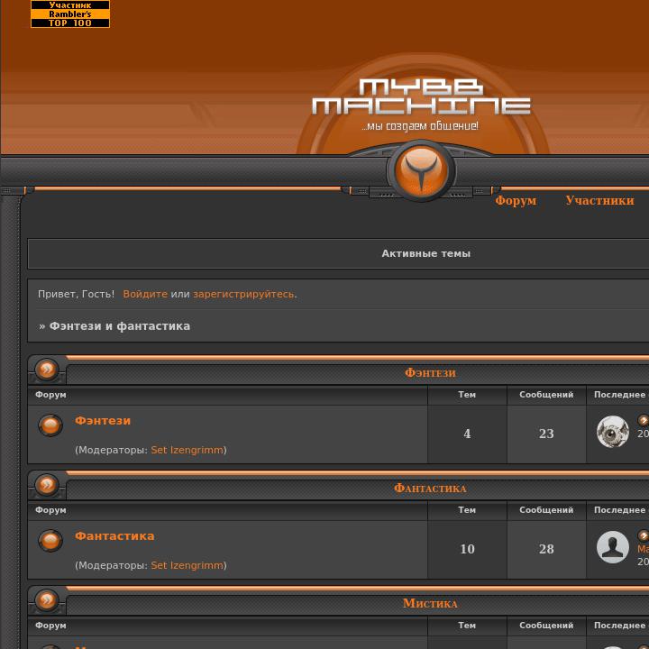
Task: Click the Фантастика forum status icon
Action: point(50,541)
